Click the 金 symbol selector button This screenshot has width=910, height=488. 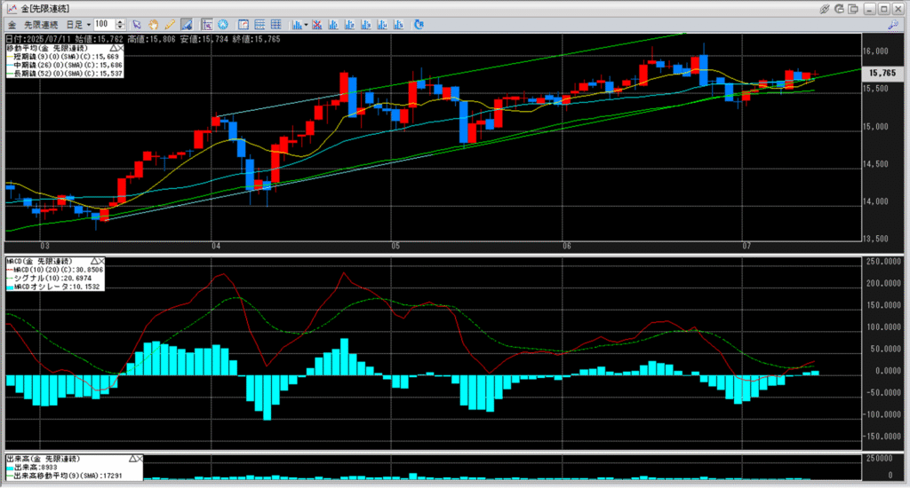[x=12, y=25]
